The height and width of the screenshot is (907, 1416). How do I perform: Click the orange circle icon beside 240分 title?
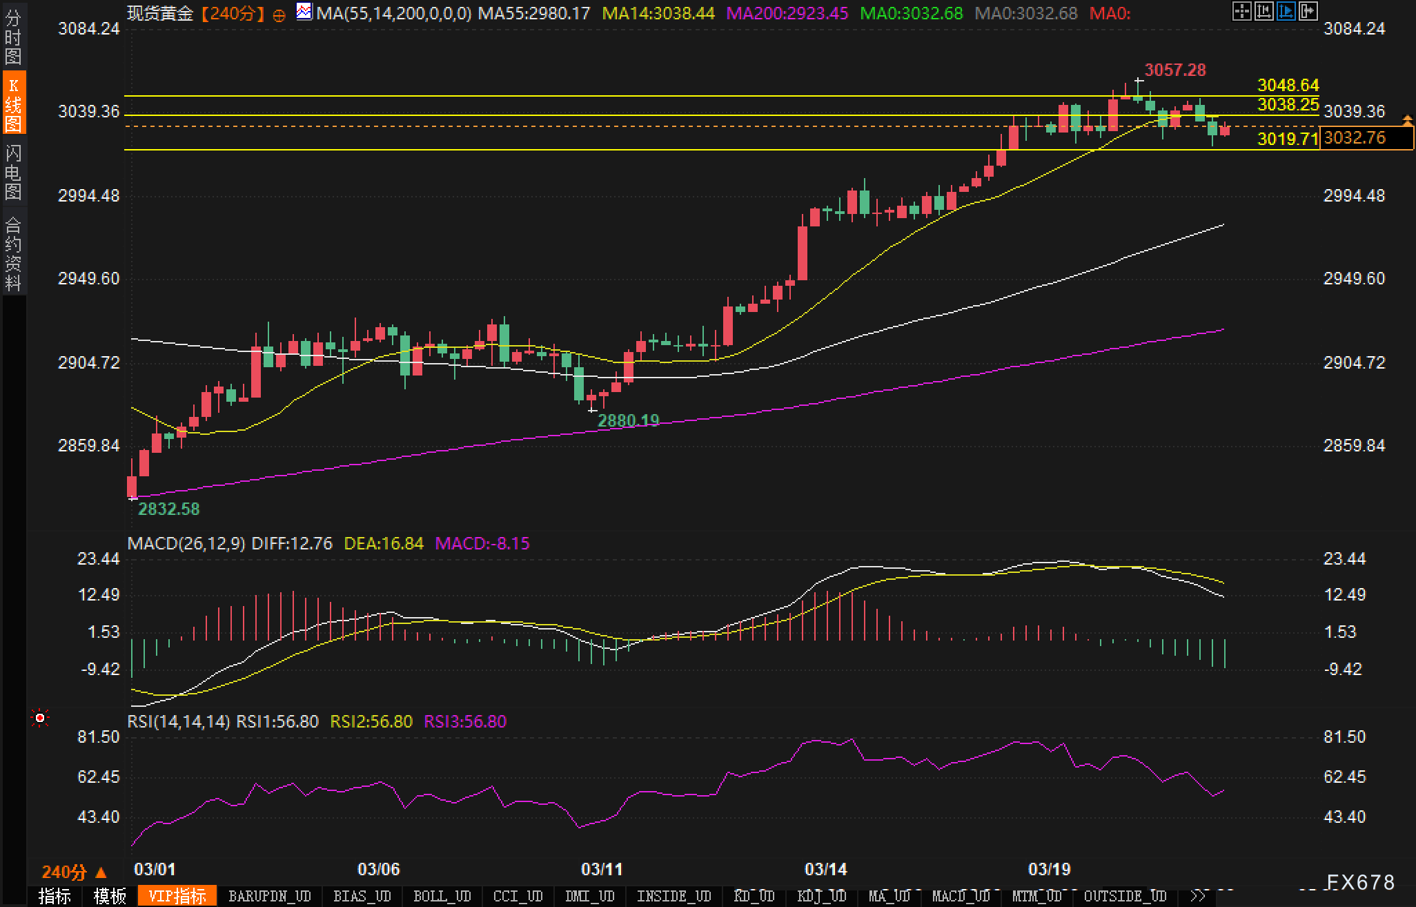279,15
